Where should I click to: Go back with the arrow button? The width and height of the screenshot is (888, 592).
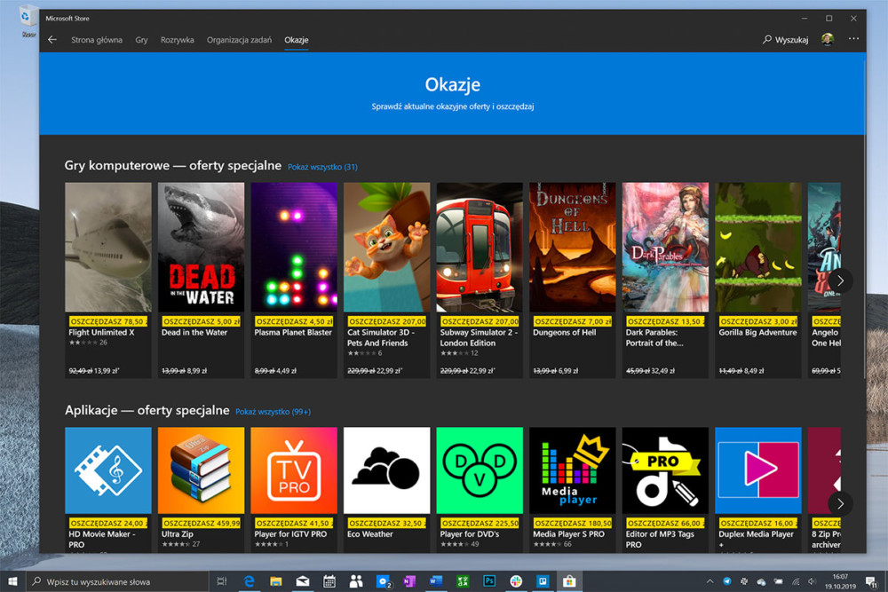coord(52,40)
